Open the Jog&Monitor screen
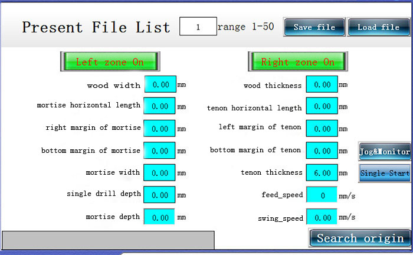413x255 pixels. pyautogui.click(x=385, y=152)
